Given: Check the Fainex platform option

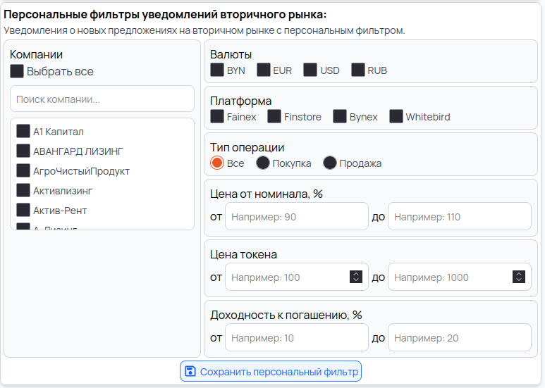Looking at the screenshot, I should 217,116.
